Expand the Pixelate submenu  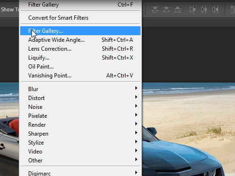click(x=80, y=116)
